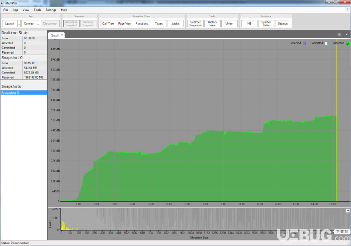The height and width of the screenshot is (246, 351).
Task: Open the Tools menu
Action: pyautogui.click(x=37, y=10)
